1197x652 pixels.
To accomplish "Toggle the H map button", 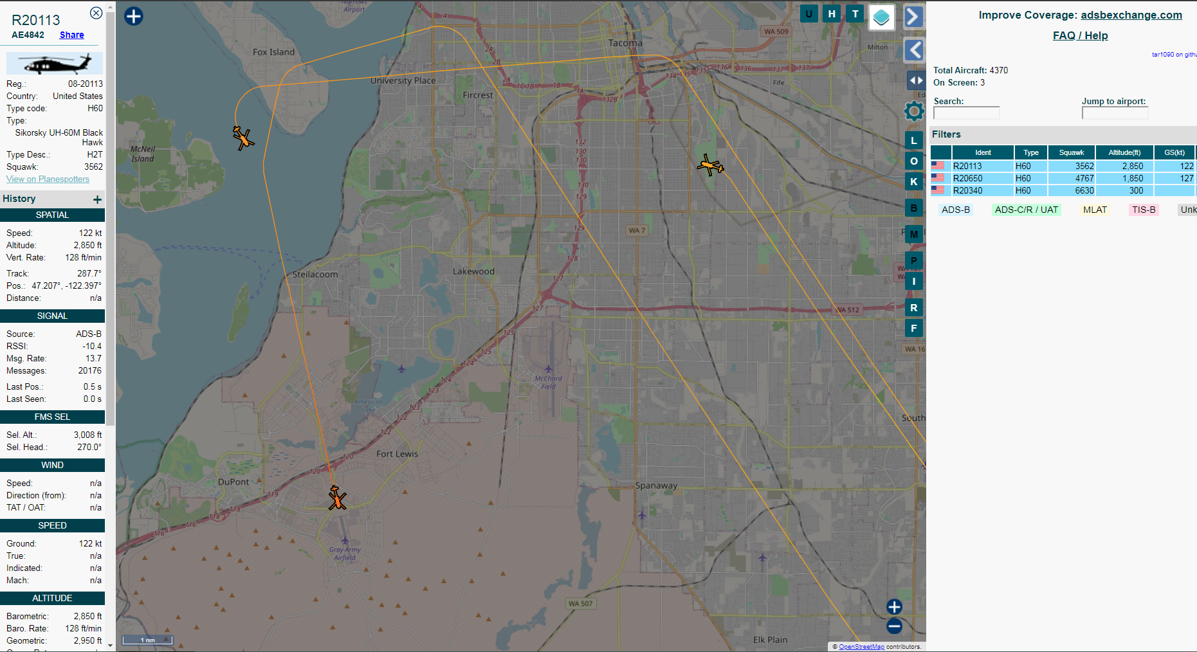I will pyautogui.click(x=832, y=14).
